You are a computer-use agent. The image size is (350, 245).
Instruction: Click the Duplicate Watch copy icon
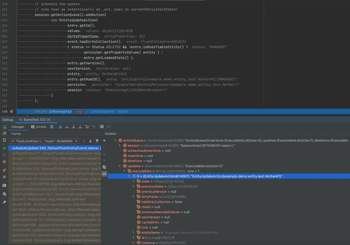click(104, 167)
